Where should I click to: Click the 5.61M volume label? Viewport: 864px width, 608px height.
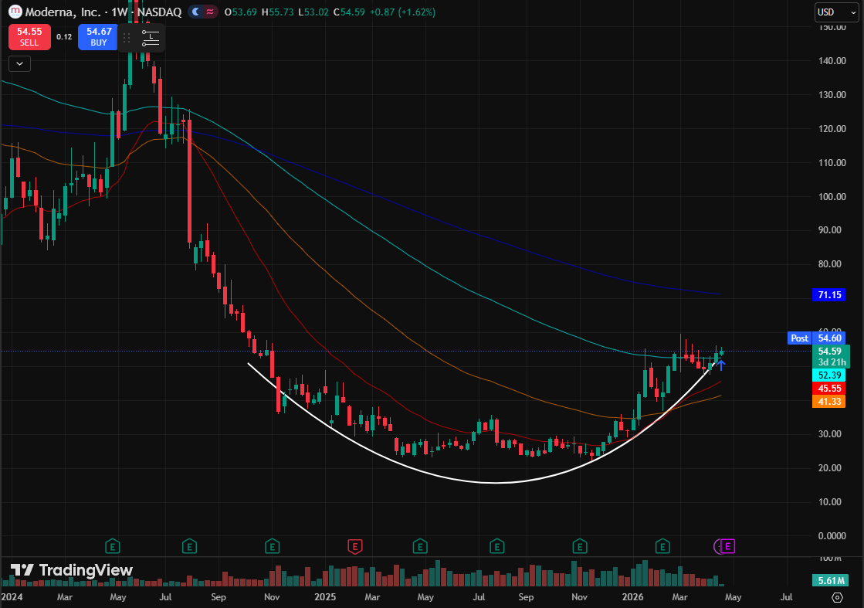[x=831, y=580]
